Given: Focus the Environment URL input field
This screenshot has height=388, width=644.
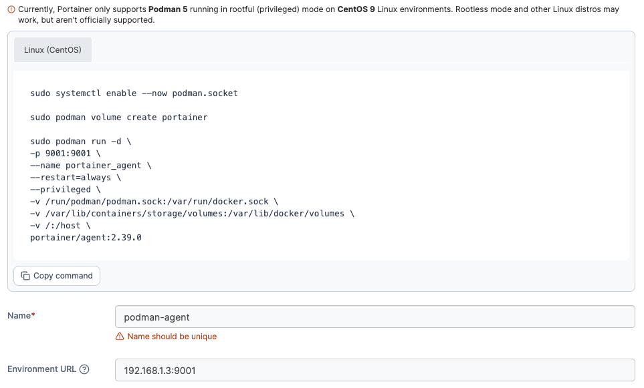Looking at the screenshot, I should pyautogui.click(x=374, y=370).
